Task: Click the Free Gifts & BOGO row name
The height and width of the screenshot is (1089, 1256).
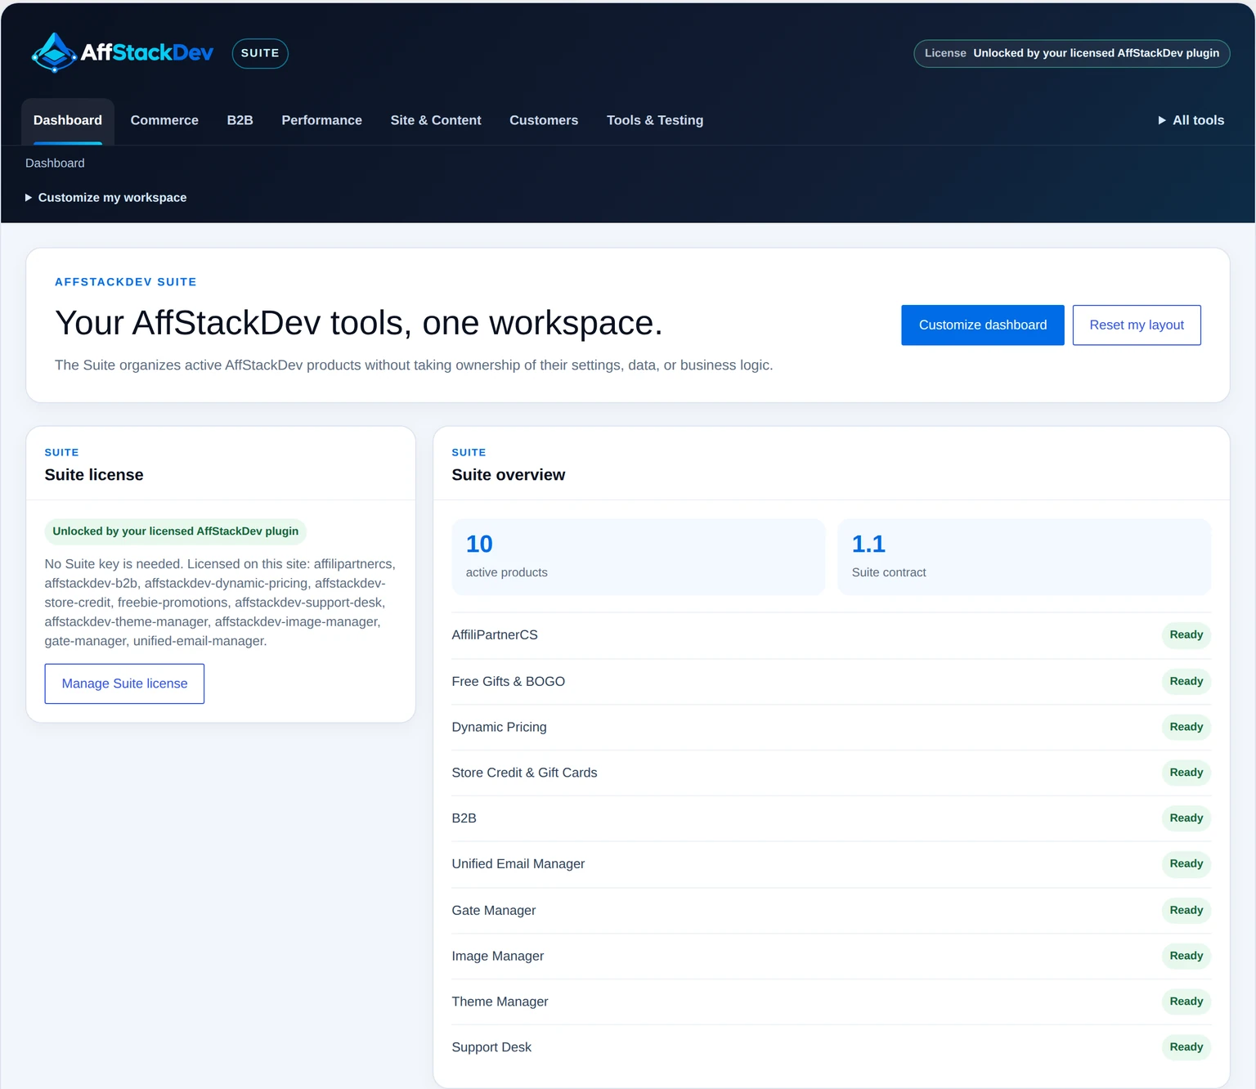Action: click(509, 682)
